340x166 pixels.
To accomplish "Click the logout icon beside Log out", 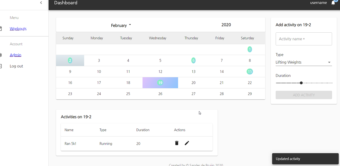I will pyautogui.click(x=1, y=66).
